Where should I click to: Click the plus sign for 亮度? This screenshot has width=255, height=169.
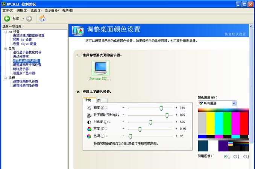176,108
